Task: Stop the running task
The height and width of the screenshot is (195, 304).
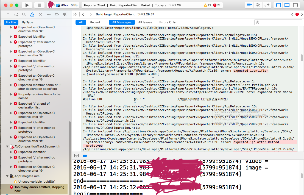Action: pyautogui.click(x=39, y=5)
